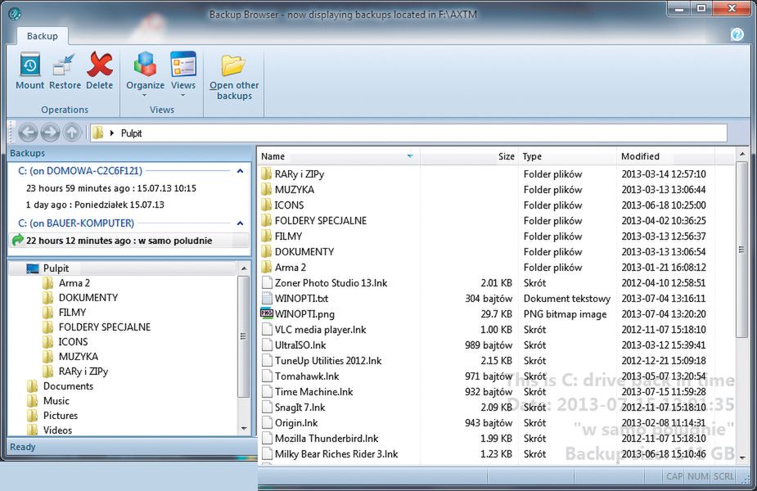Click the Pulpit address path field
This screenshot has width=757, height=491.
coord(409,133)
